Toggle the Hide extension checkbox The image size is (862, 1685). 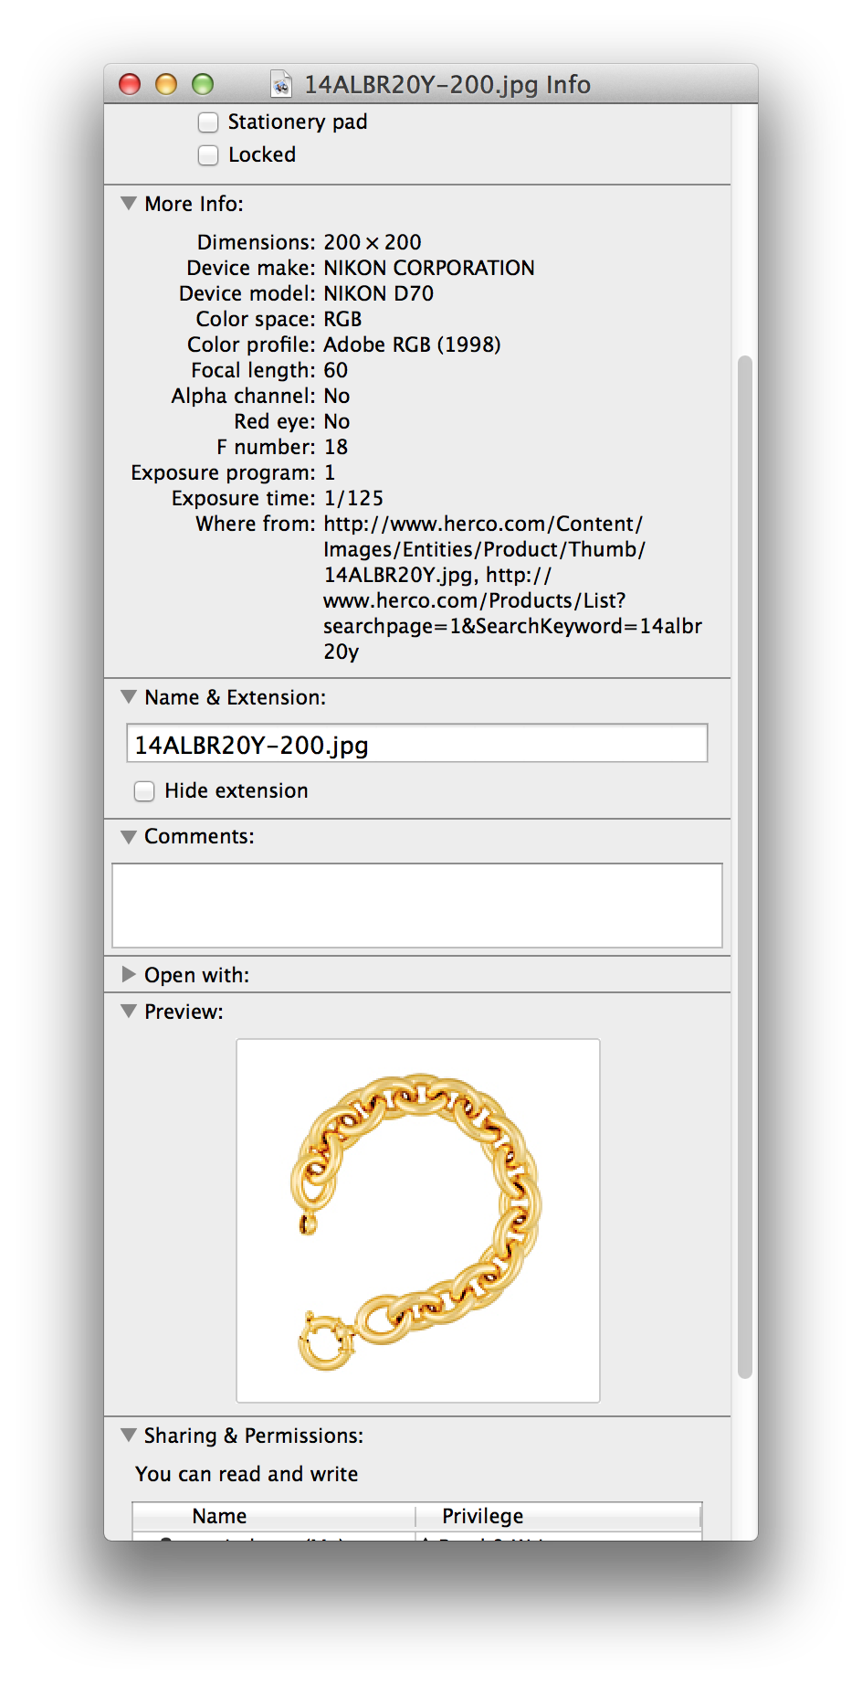[144, 790]
